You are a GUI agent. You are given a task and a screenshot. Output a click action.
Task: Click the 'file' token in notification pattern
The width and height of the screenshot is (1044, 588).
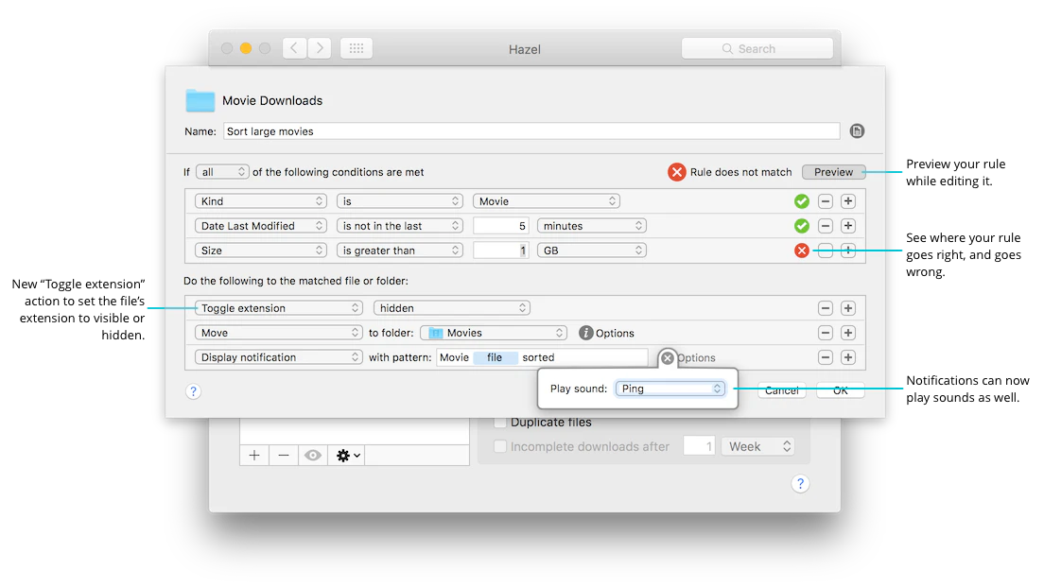(495, 357)
